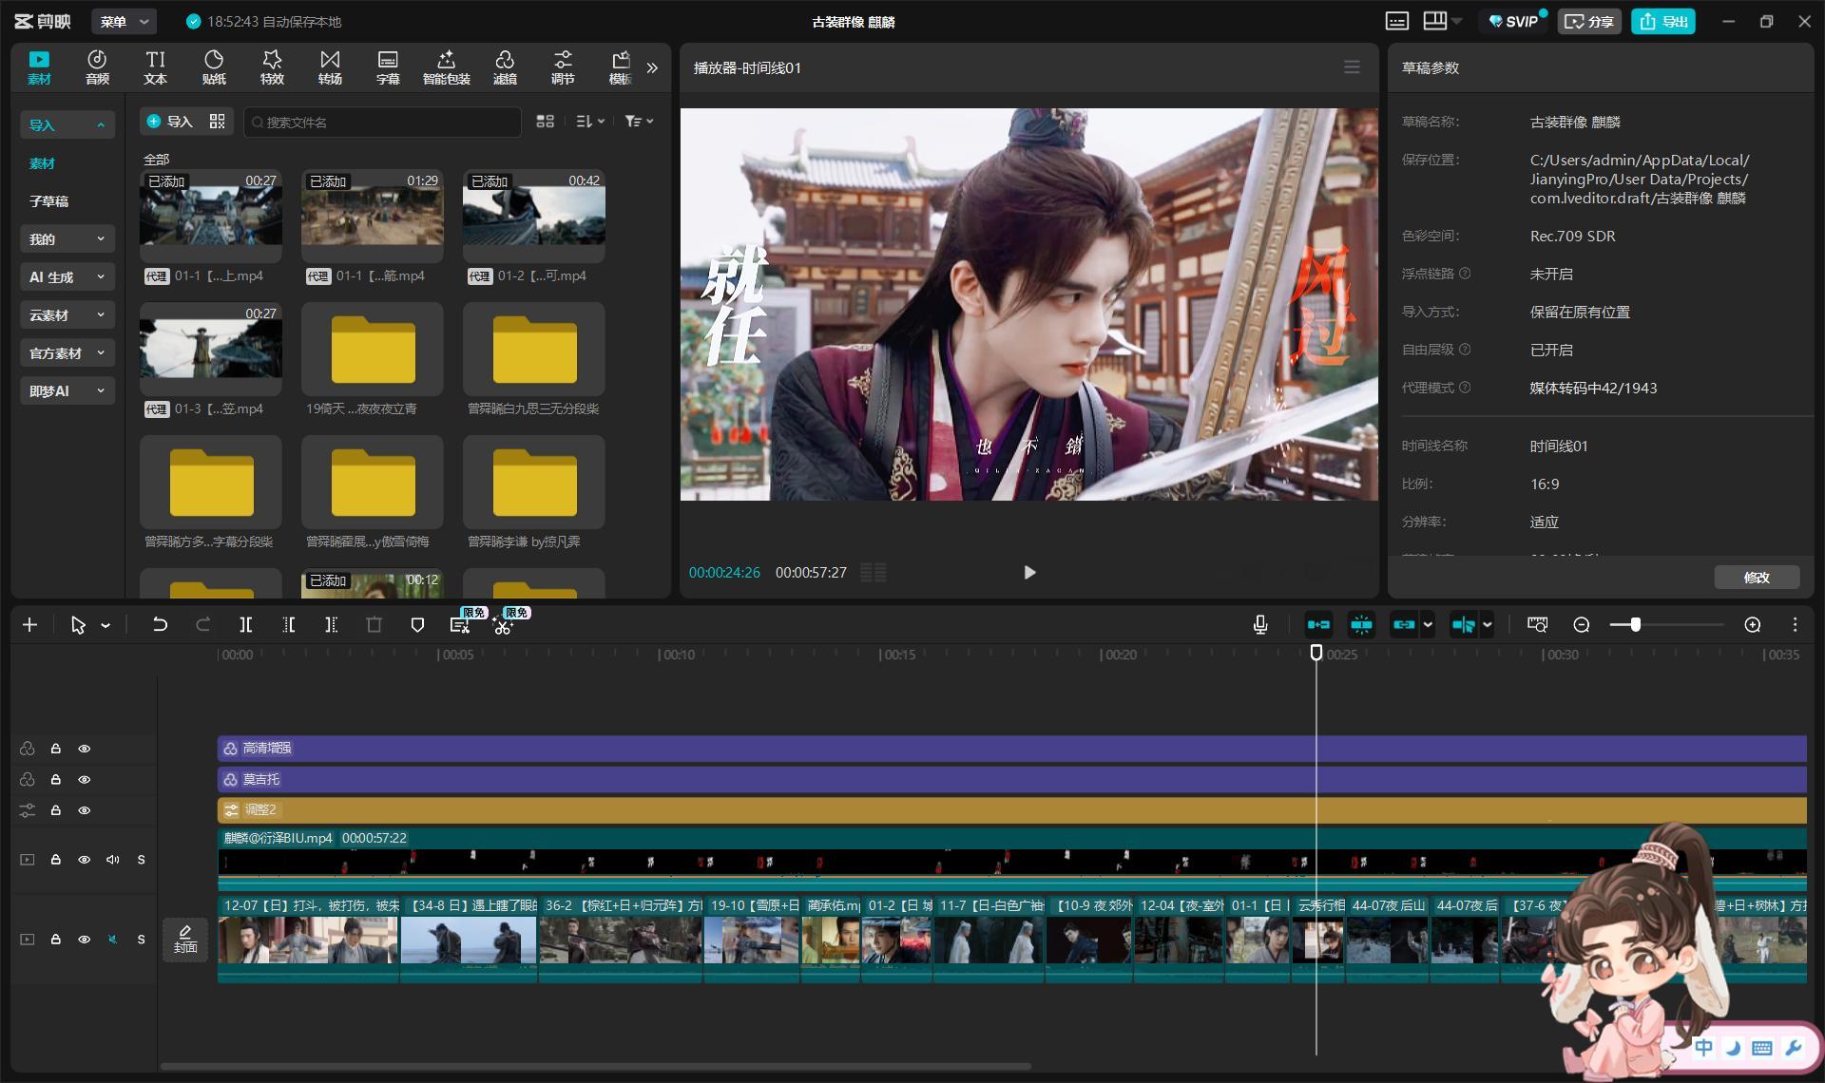Toggle auto snapping in the timeline toolbar
Screen dimensions: 1825x1083
pyautogui.click(x=1361, y=624)
